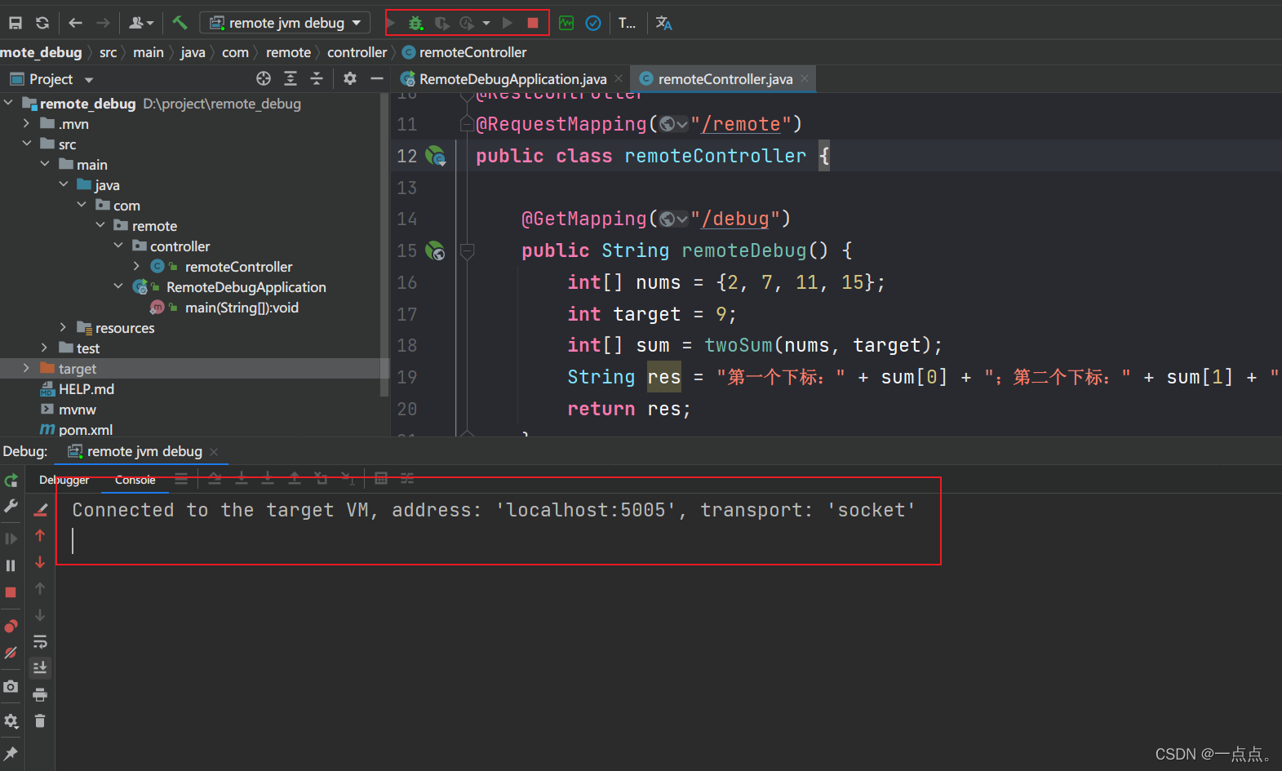View breakpoints with the double red circle icon
This screenshot has width=1282, height=771.
11,626
